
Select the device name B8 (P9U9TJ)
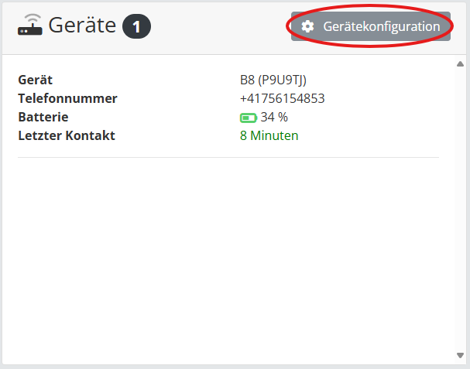(274, 80)
